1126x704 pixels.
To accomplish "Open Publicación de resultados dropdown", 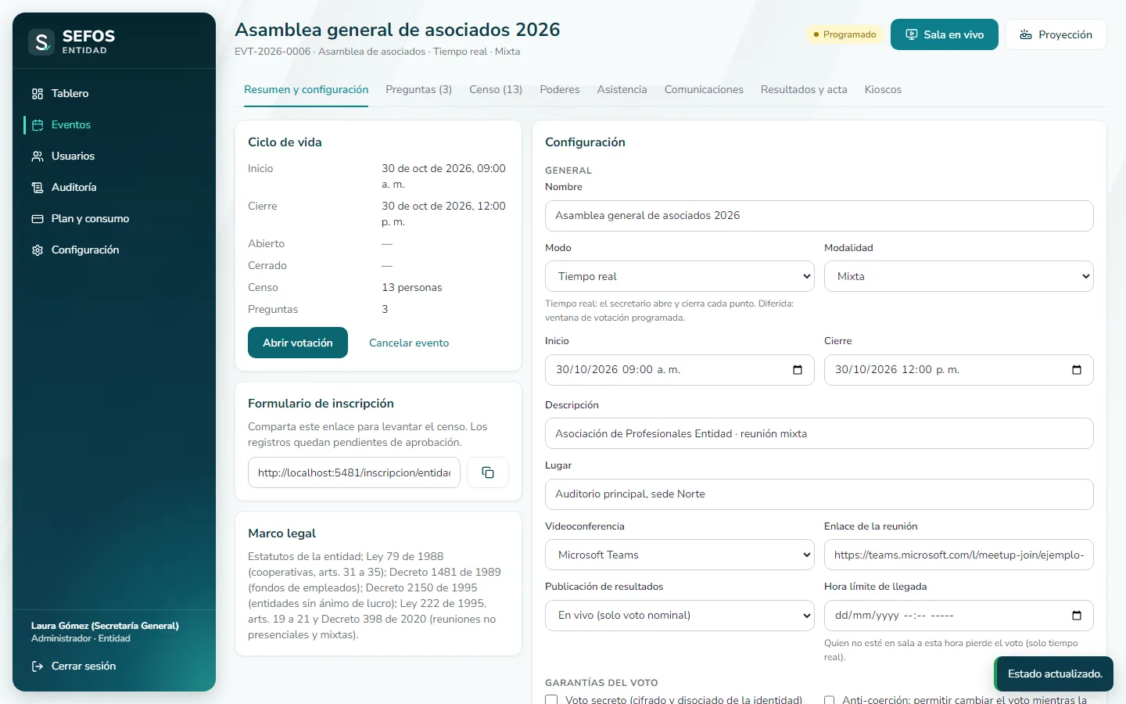I will coord(680,616).
